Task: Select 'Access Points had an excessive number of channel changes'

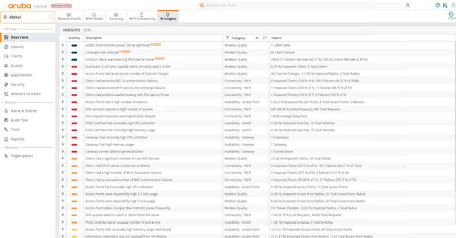Action: 127,74
